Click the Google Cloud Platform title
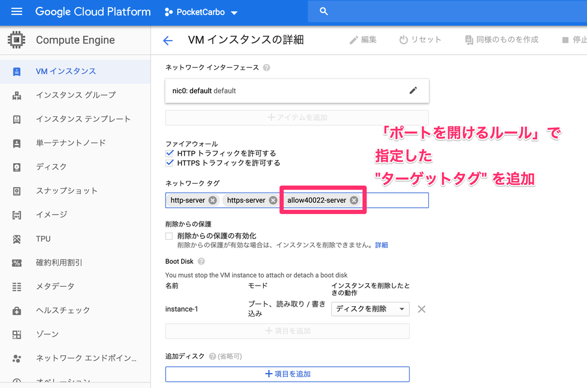This screenshot has width=587, height=388. tap(93, 12)
